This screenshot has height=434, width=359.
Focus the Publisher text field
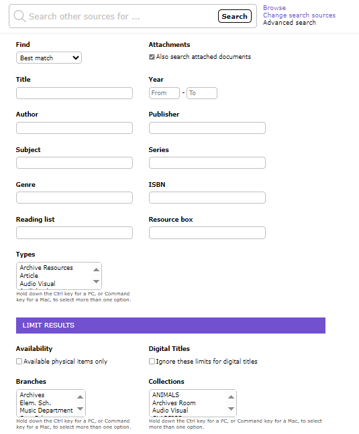(207, 128)
